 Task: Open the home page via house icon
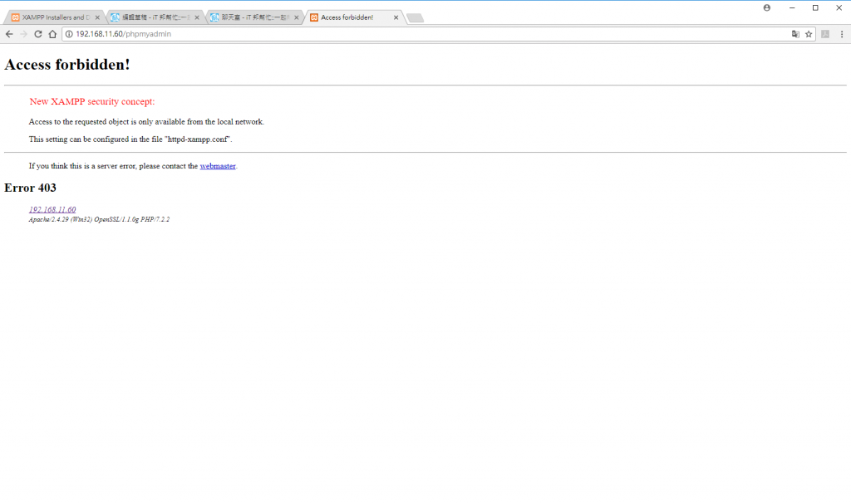pos(52,33)
